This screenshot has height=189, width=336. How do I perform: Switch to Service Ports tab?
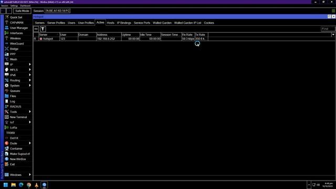click(x=142, y=23)
